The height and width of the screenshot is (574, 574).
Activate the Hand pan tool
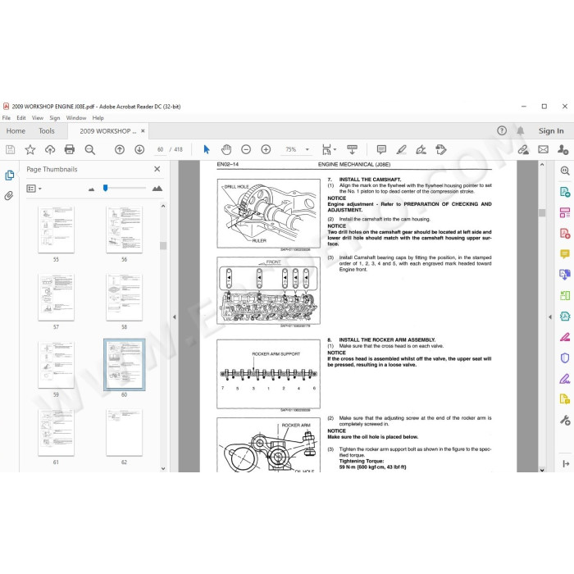coord(226,149)
